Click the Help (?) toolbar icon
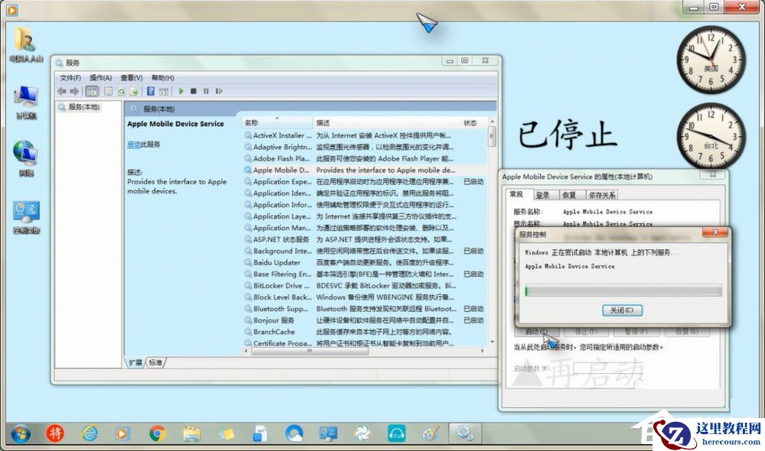Image resolution: width=765 pixels, height=451 pixels. [x=151, y=91]
